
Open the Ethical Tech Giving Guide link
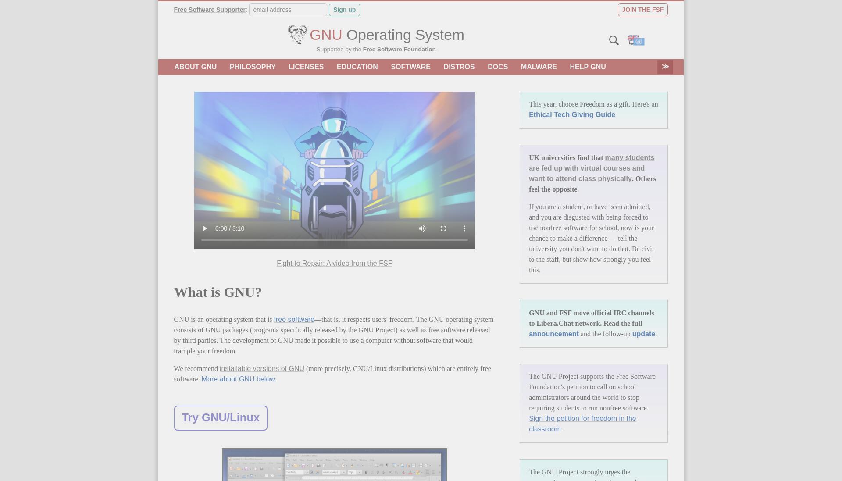pyautogui.click(x=572, y=115)
